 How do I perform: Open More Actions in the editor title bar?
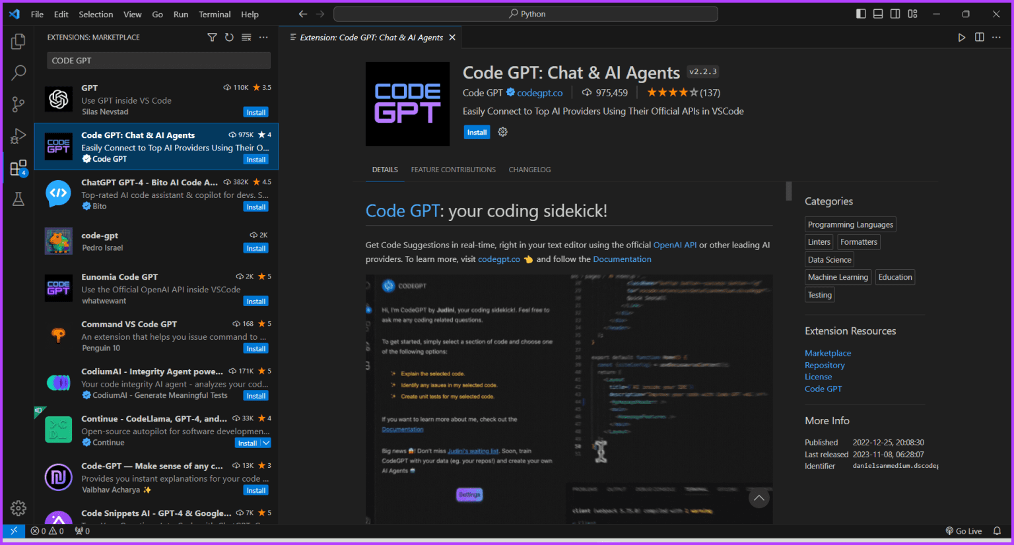tap(996, 38)
